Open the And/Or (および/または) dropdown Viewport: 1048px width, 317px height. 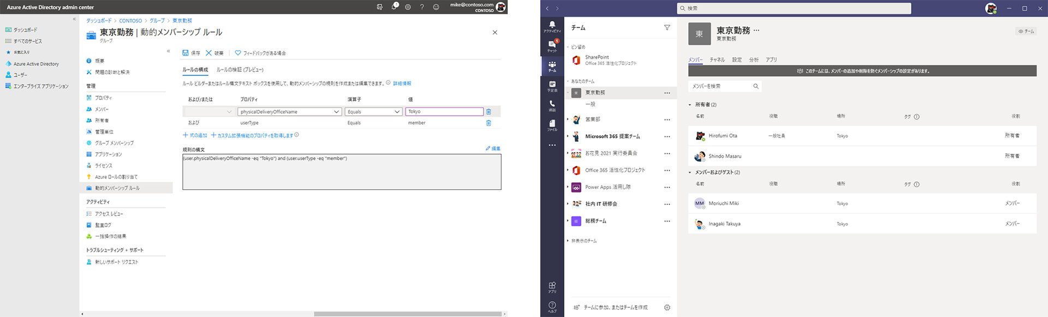point(209,112)
